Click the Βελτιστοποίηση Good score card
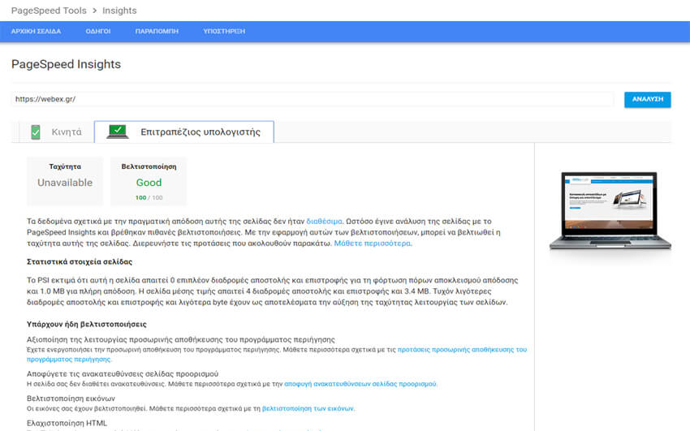 click(149, 181)
